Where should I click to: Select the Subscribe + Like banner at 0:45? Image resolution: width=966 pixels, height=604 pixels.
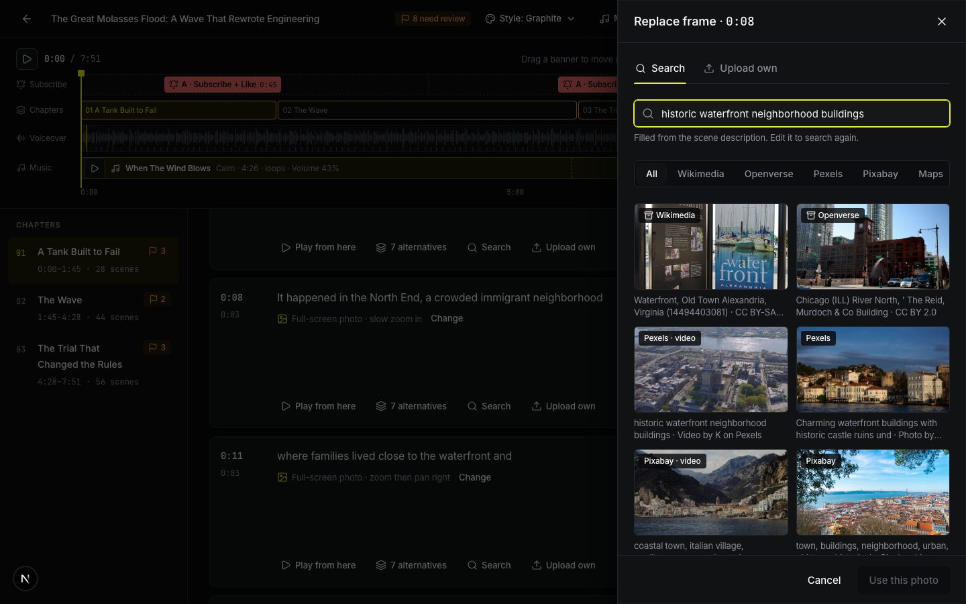(223, 85)
